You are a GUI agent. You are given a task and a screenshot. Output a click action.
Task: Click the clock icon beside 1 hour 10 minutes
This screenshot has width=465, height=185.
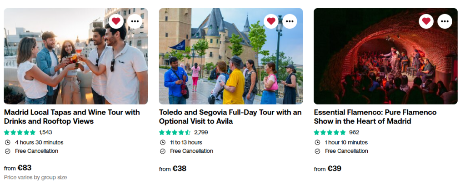coord(317,142)
